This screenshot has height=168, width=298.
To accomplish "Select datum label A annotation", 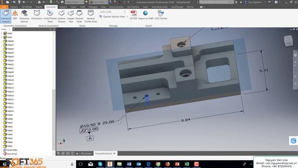I will pyautogui.click(x=90, y=138).
